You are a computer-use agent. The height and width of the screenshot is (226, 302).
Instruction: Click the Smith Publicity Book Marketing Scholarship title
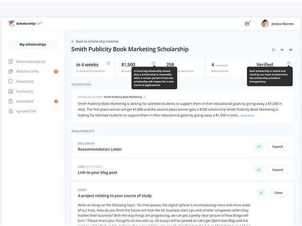[x=130, y=49]
